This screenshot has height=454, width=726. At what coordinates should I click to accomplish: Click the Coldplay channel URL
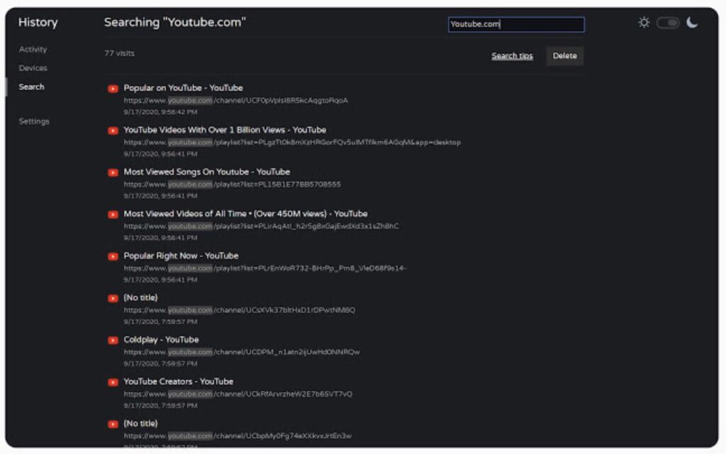pos(242,352)
